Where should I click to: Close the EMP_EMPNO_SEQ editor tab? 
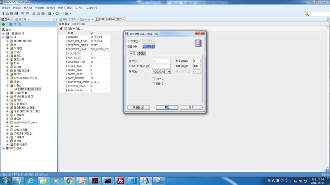tap(124, 19)
